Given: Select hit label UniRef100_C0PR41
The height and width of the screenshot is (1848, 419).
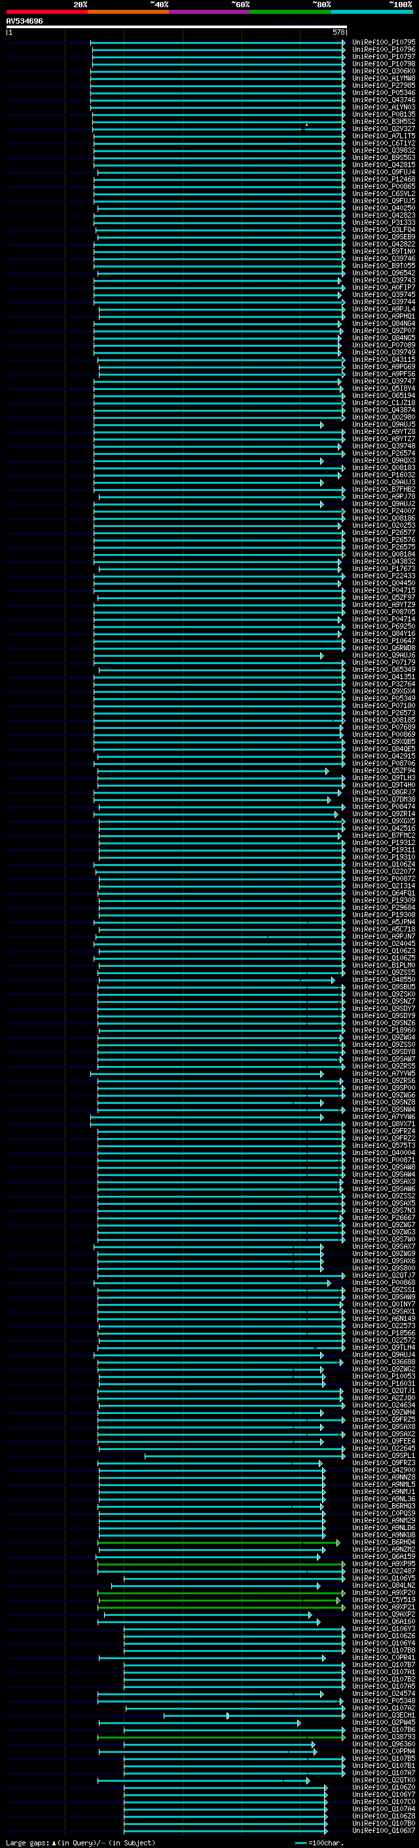Looking at the screenshot, I should [383, 1658].
